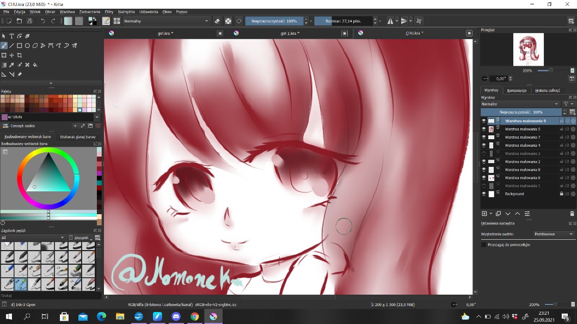Toggle eraser mode in the toolbar
Image resolution: width=577 pixels, height=324 pixels.
(217, 21)
